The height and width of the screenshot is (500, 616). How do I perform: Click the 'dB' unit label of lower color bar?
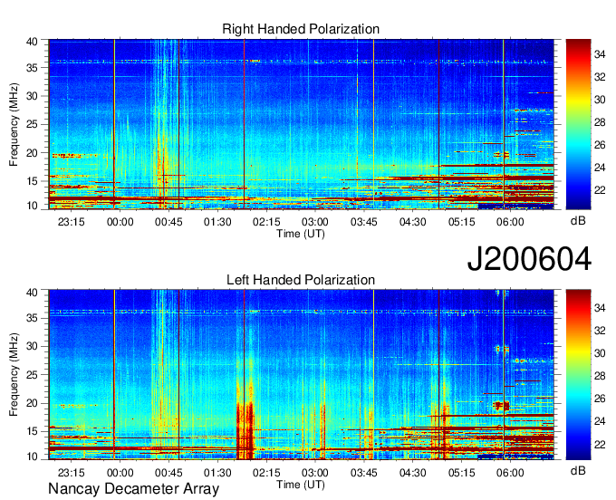[578, 470]
